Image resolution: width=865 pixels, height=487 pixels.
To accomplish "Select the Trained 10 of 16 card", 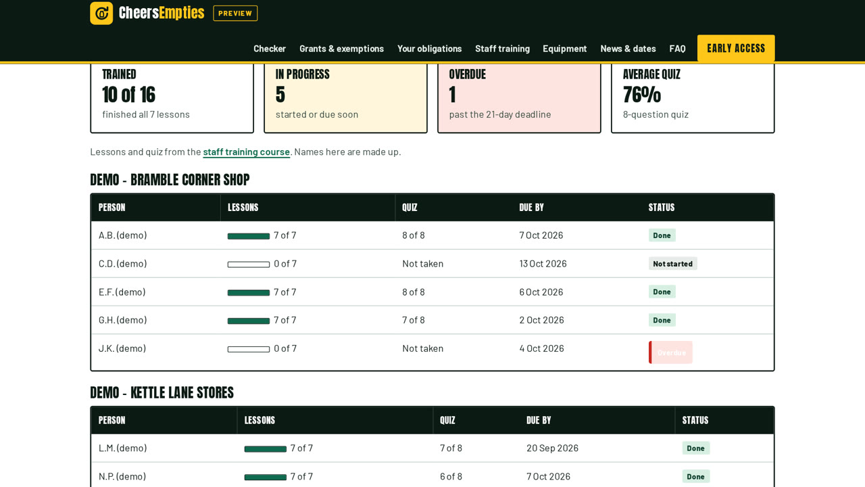I will [172, 97].
